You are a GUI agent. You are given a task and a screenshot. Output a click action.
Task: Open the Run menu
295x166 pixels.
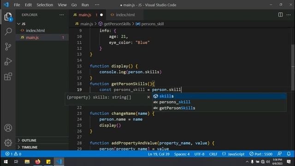pos(85,5)
